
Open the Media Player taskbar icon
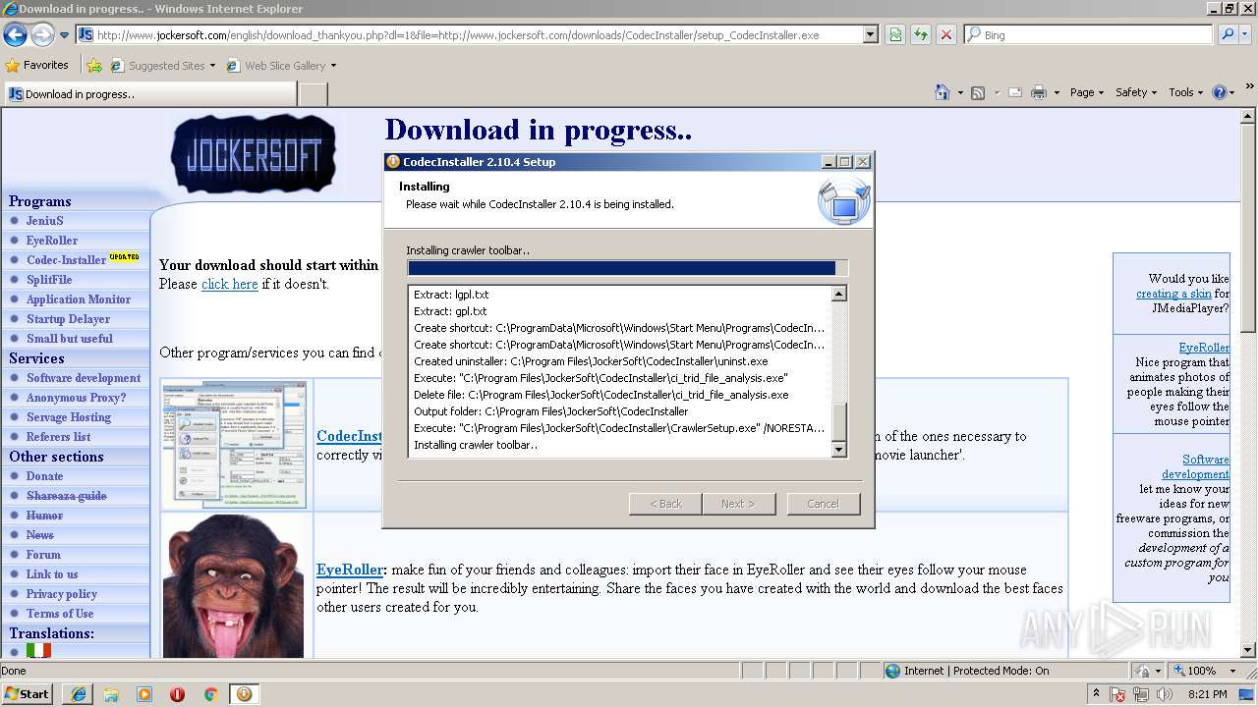click(144, 694)
